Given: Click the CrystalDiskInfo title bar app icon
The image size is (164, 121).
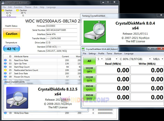Looking at the screenshot, I should coord(3,3).
